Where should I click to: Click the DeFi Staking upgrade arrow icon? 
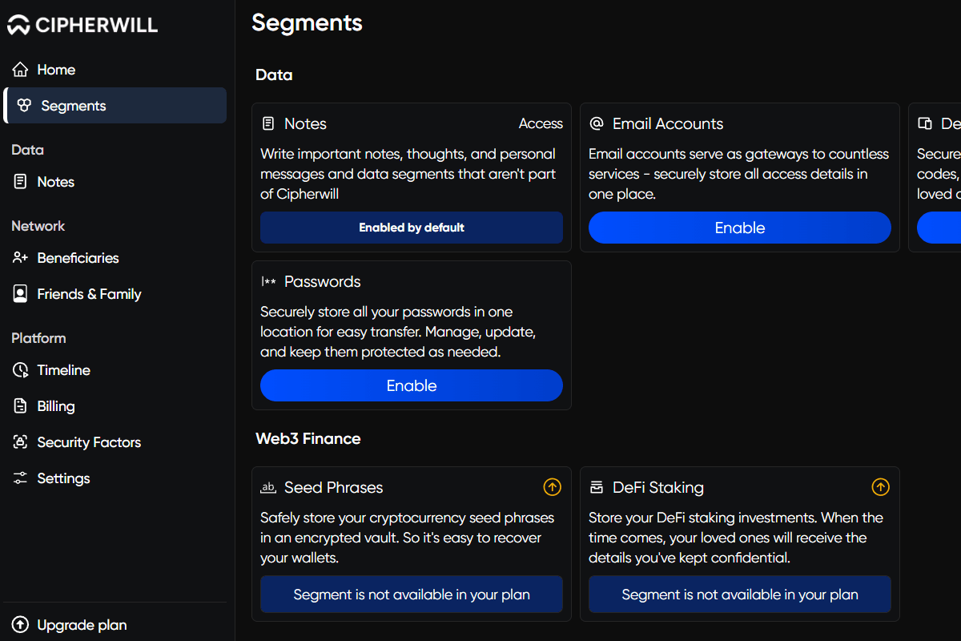[881, 486]
